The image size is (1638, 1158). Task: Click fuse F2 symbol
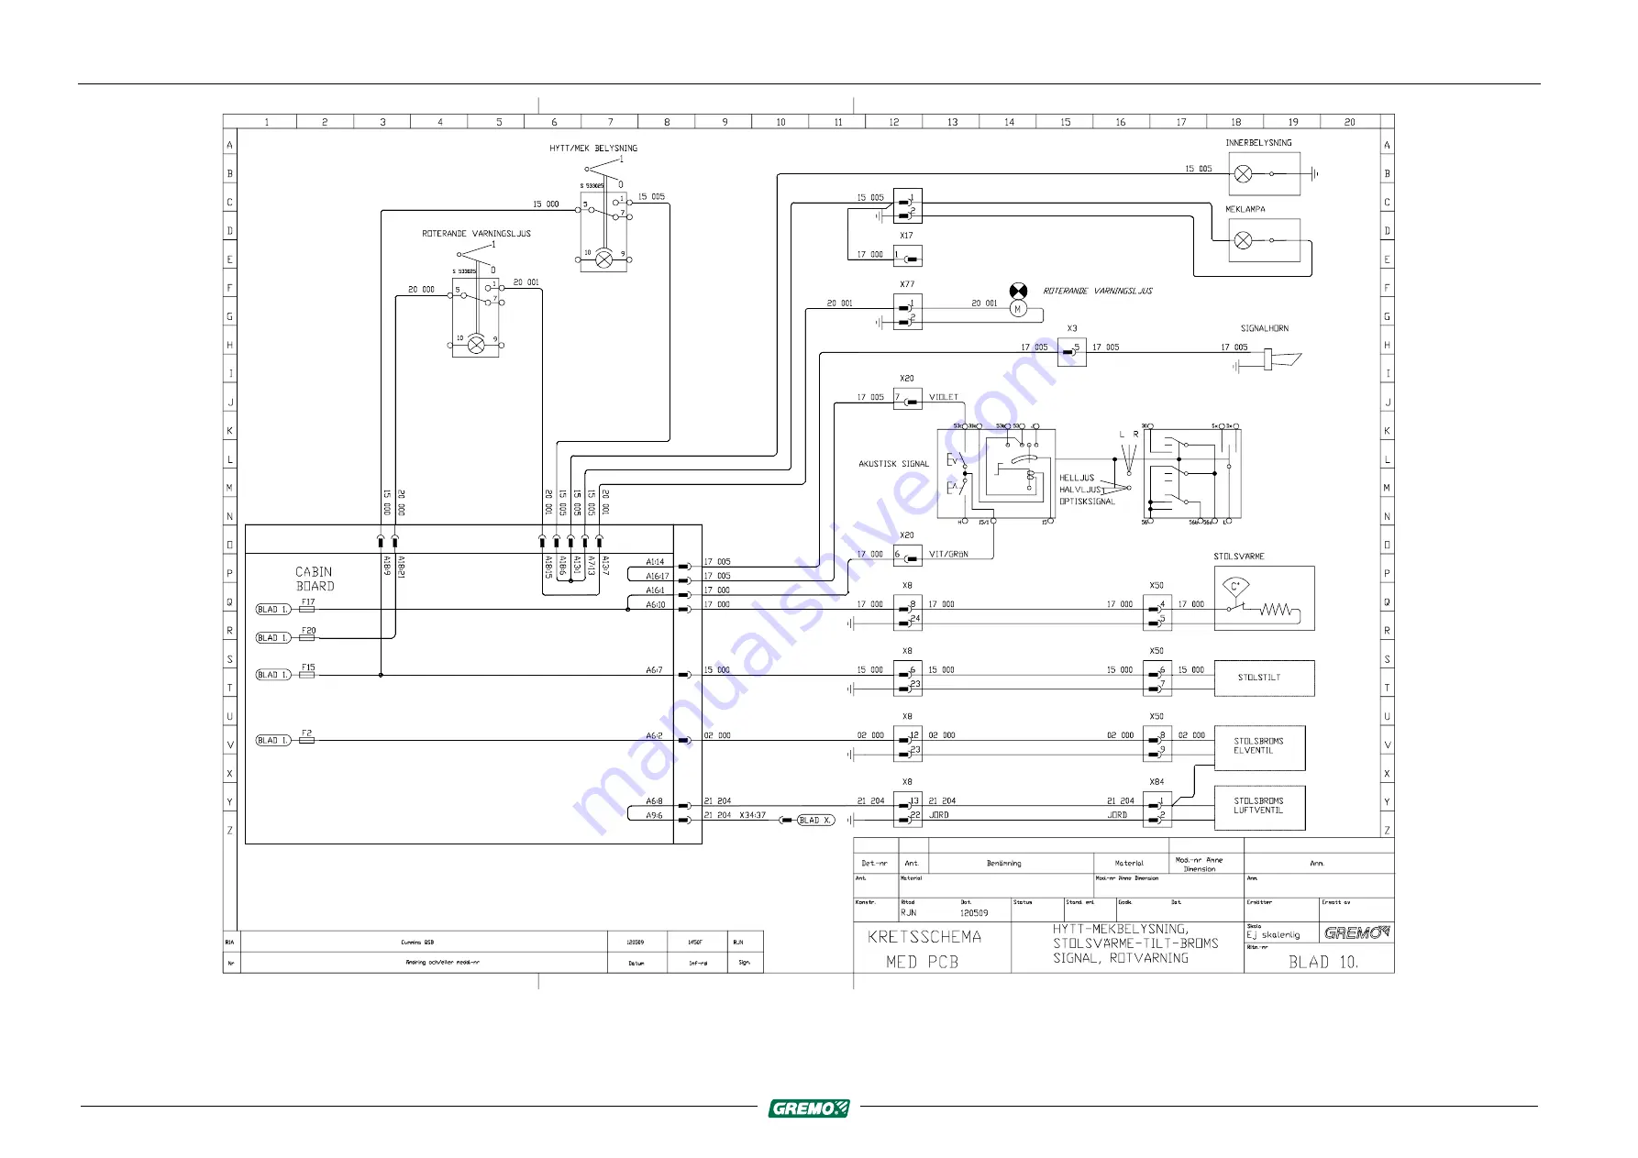coord(307,740)
